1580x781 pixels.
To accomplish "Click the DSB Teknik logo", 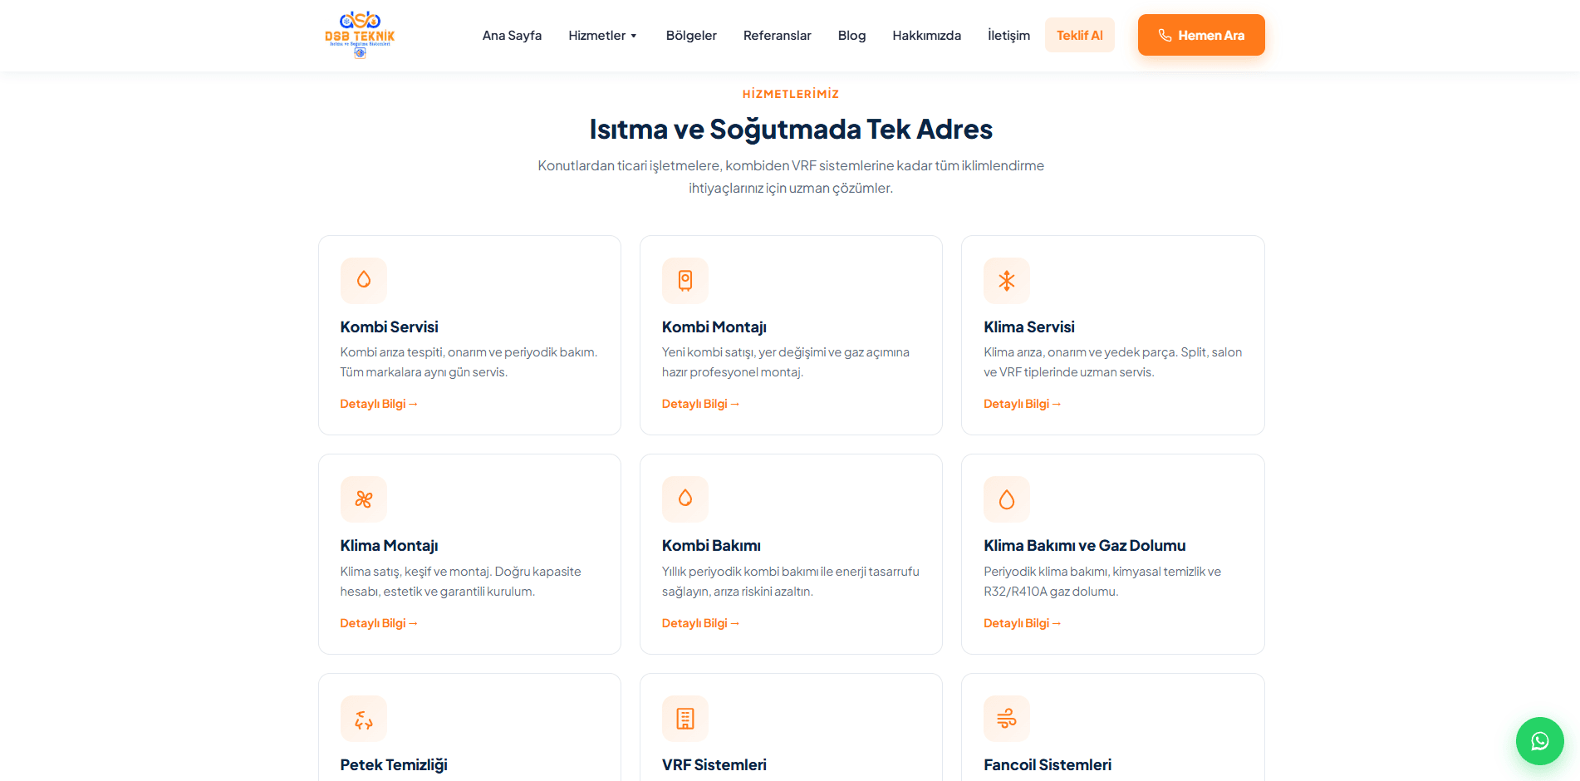I will [360, 35].
